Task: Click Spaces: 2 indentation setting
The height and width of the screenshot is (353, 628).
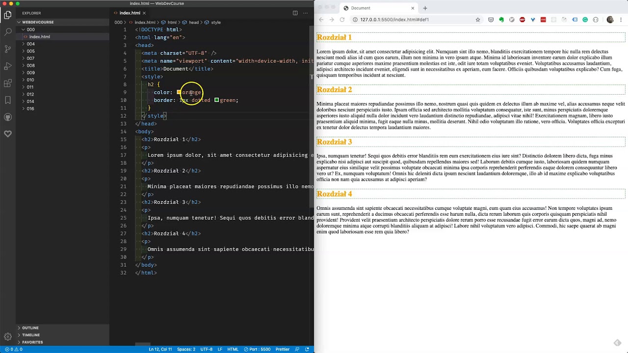Action: (186, 349)
